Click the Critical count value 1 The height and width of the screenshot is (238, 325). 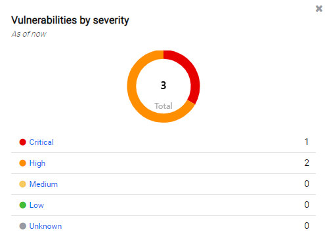(307, 142)
